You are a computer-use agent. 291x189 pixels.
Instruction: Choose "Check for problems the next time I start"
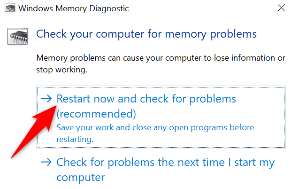coord(165,163)
